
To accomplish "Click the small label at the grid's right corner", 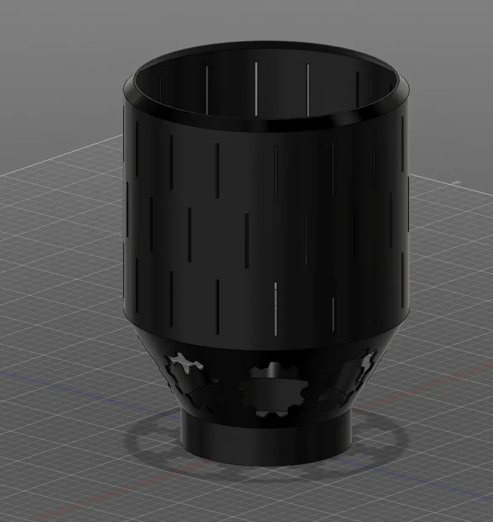I will click(x=455, y=182).
